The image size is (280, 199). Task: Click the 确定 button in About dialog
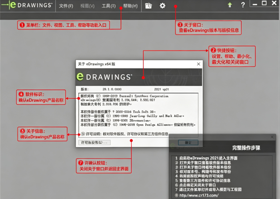pos(188,142)
